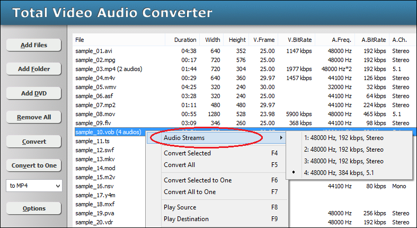Select file sample_08.mov
417x228 pixels.
point(95,114)
